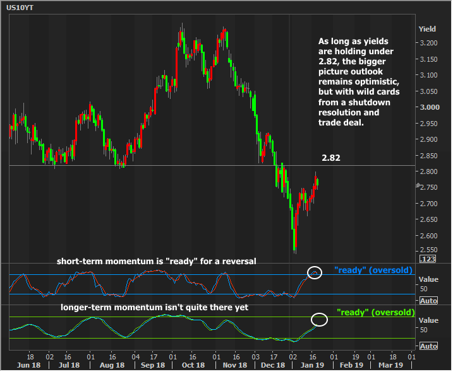Click the short-term momentum annotation text
This screenshot has width=453, height=372.
click(156, 261)
